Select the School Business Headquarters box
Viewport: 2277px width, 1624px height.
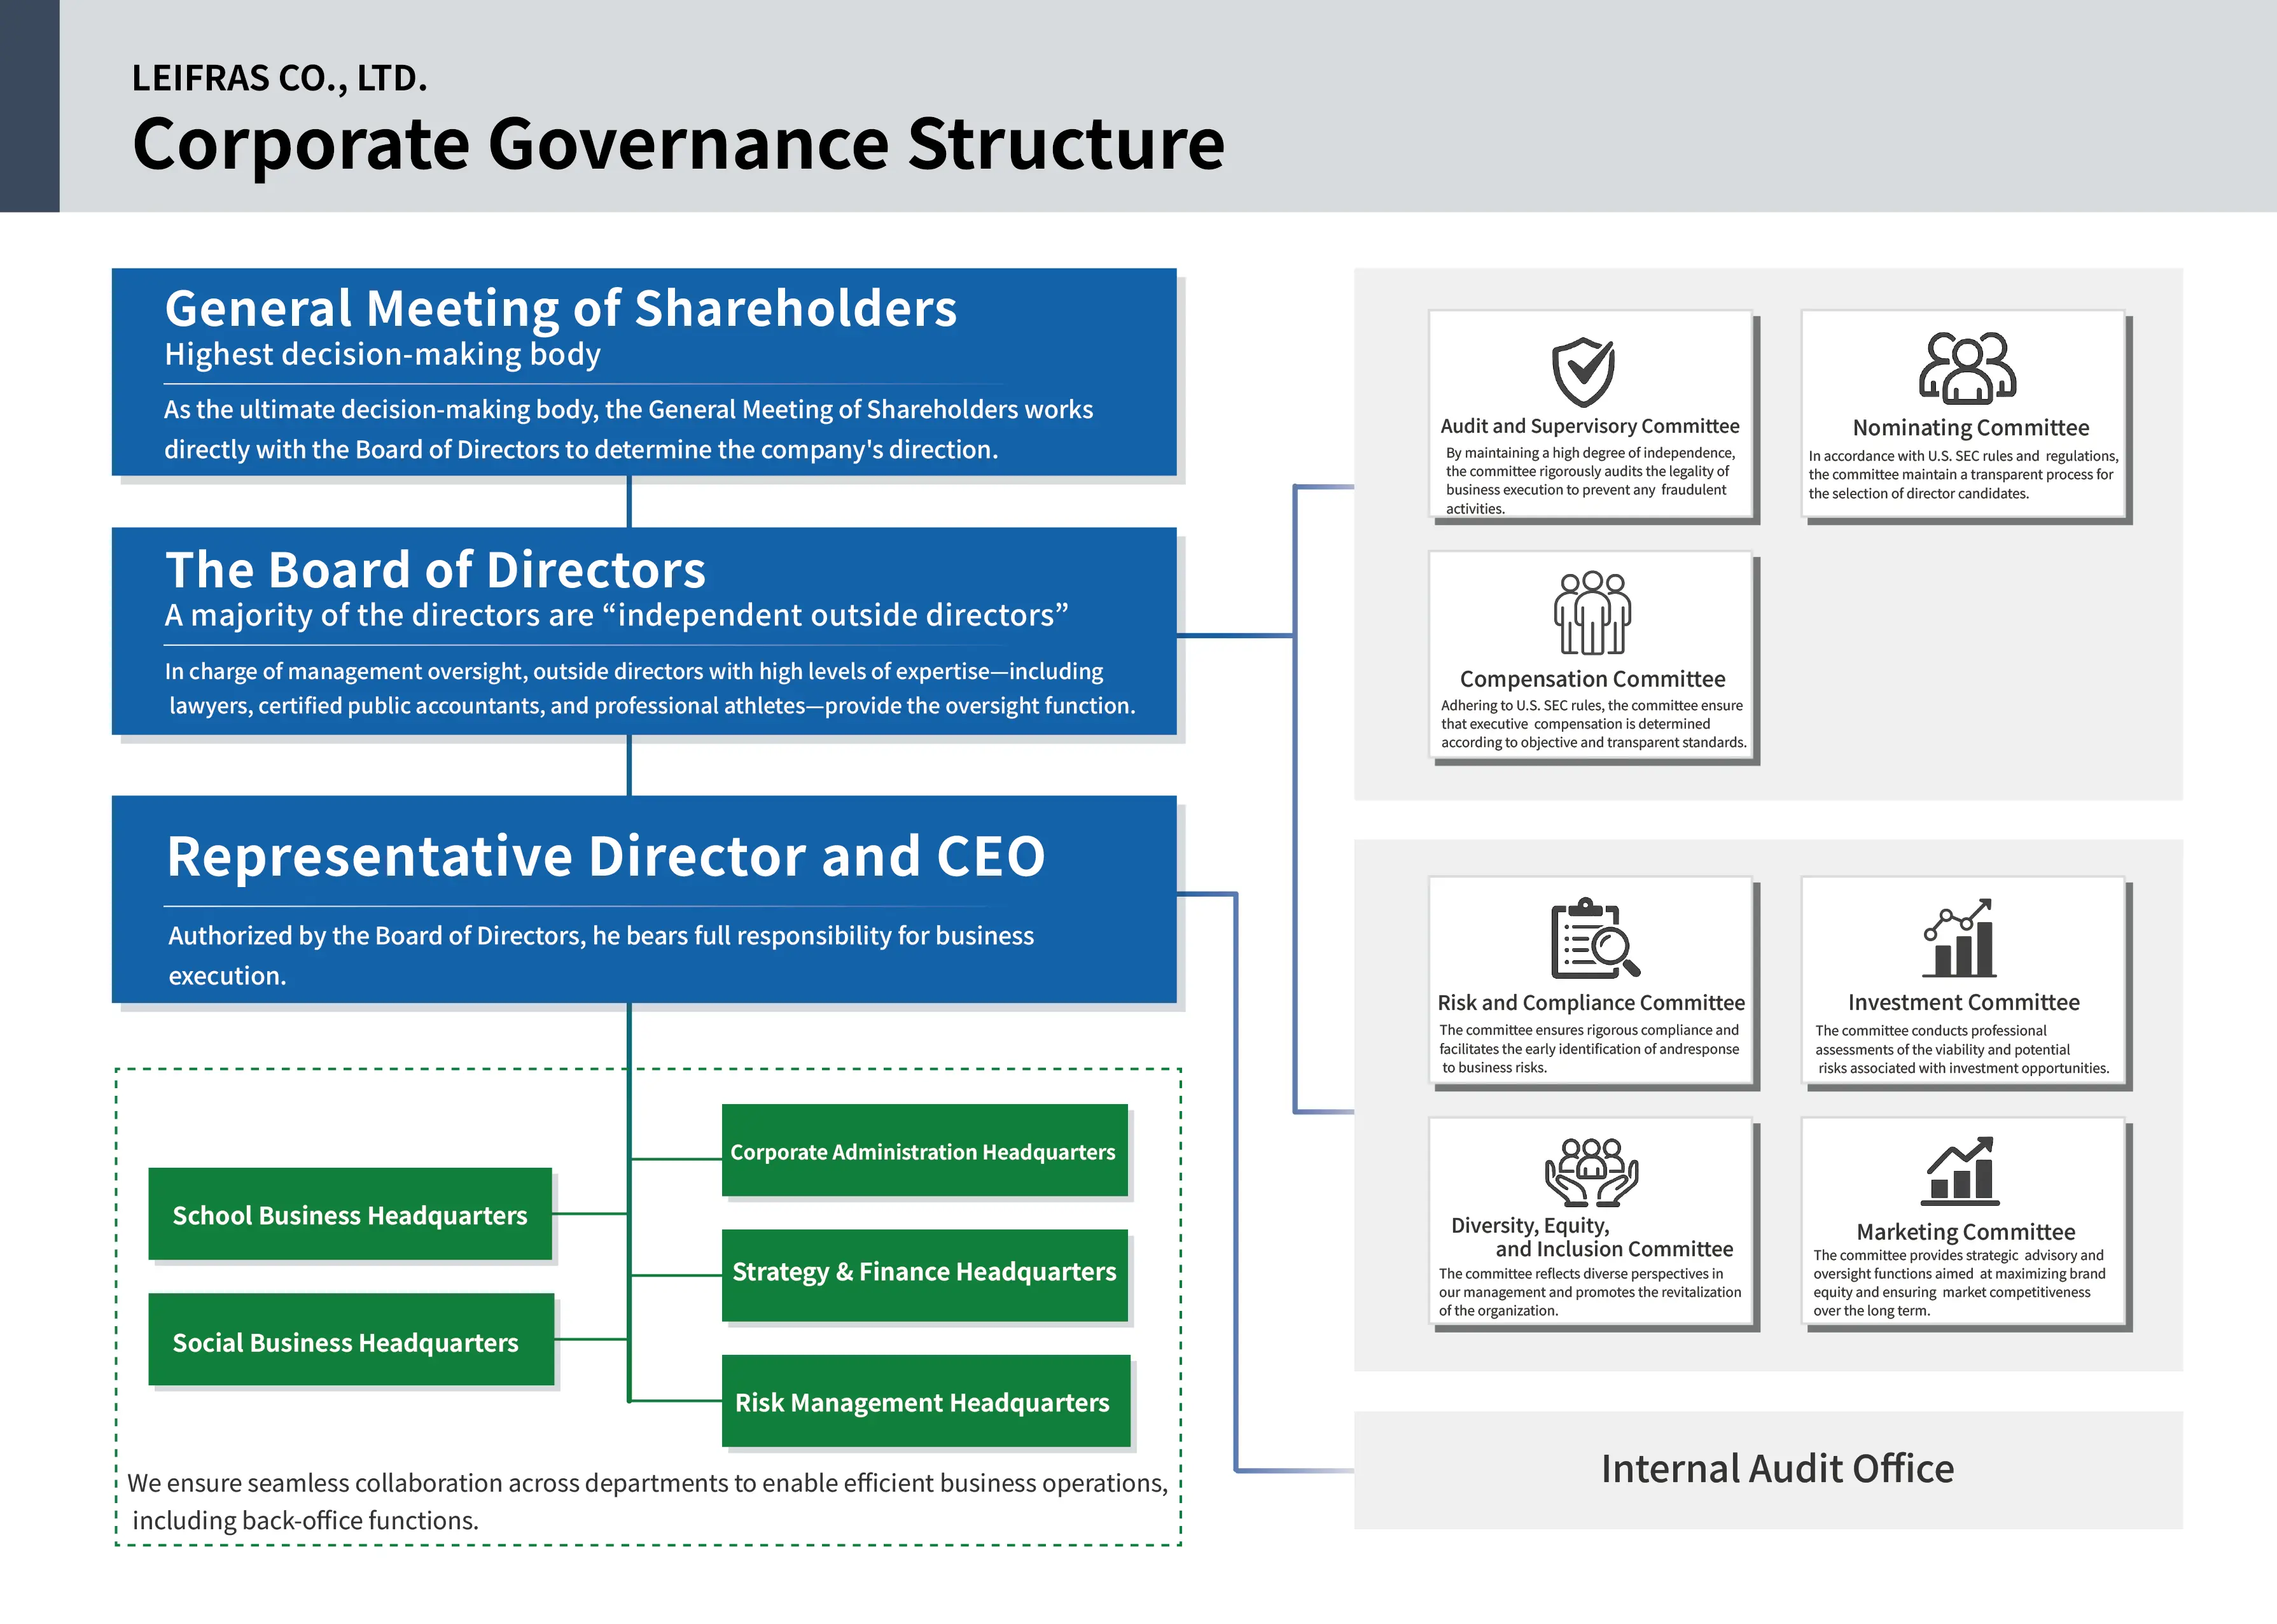tap(350, 1214)
